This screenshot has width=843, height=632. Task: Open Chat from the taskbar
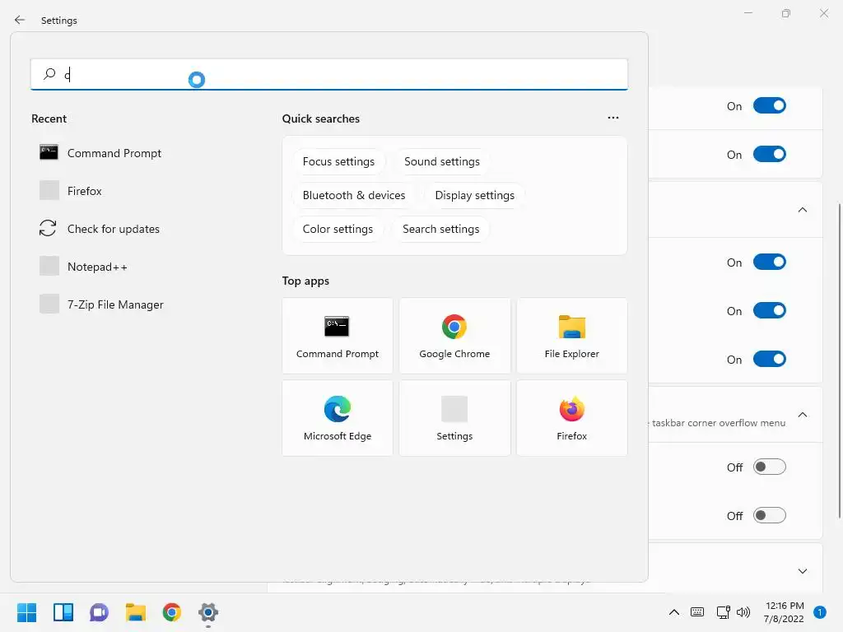[x=99, y=612]
